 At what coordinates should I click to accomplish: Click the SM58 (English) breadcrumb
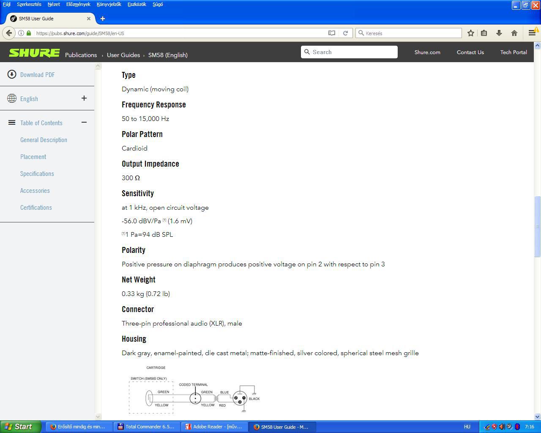coord(168,55)
